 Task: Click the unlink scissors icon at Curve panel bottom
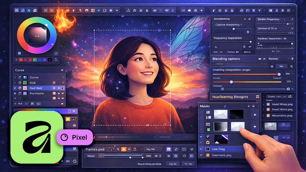pos(26,104)
